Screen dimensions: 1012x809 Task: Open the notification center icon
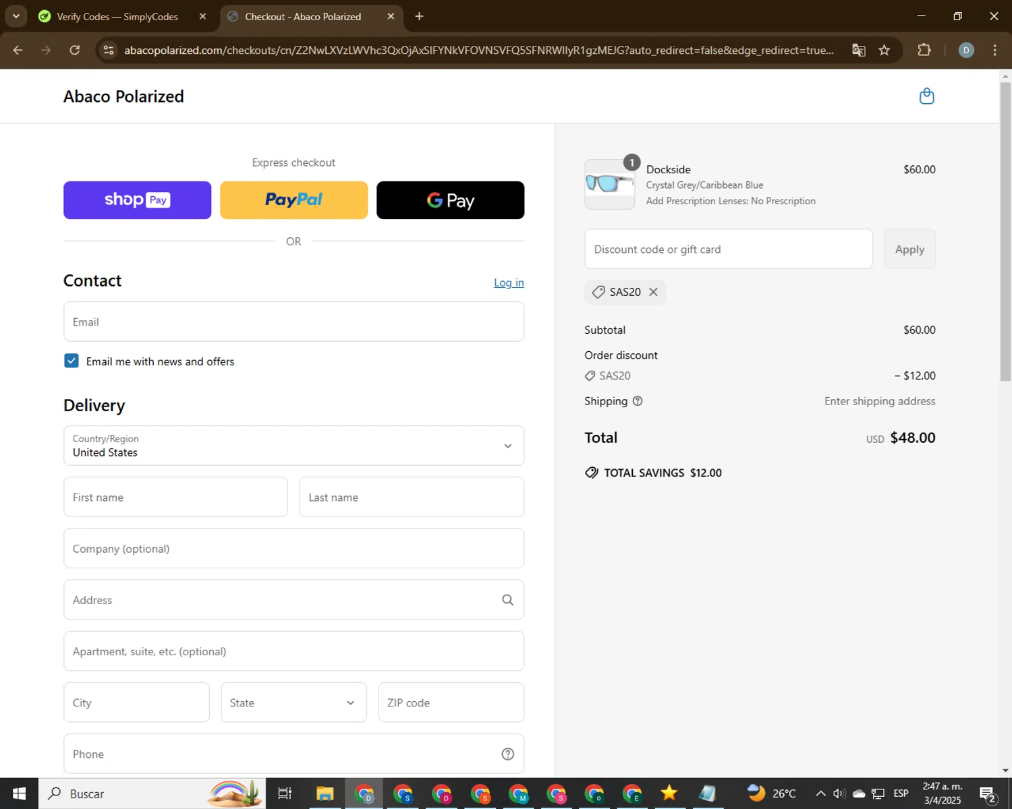988,794
